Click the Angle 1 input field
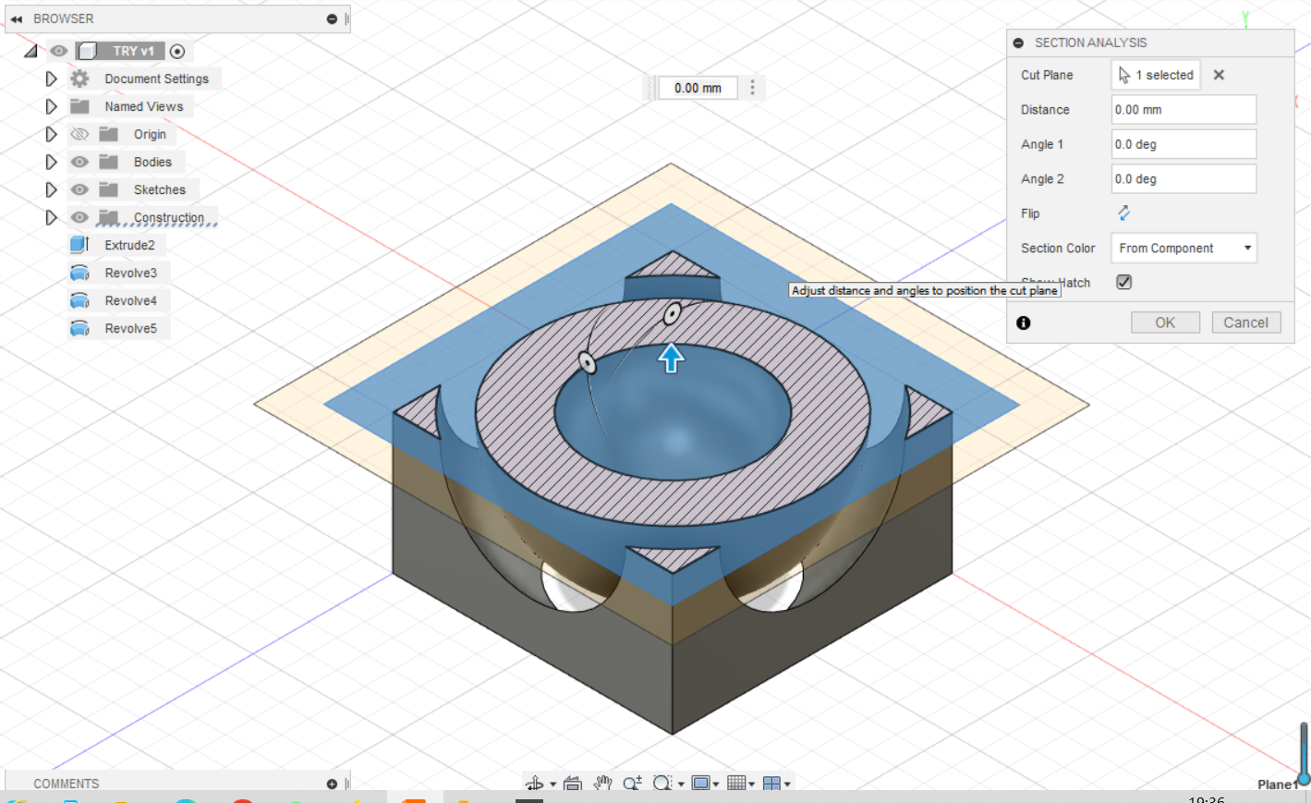Screen dimensions: 1311x803 [x=1184, y=144]
